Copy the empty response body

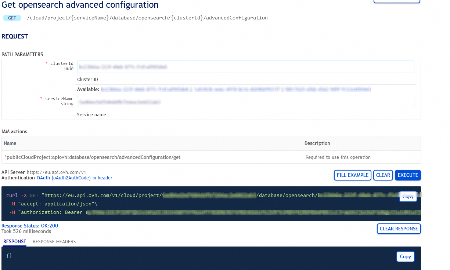[405, 256]
